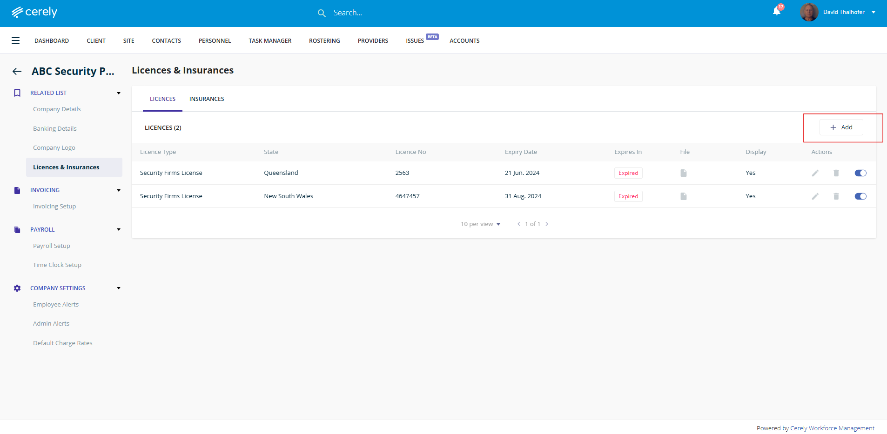Image resolution: width=887 pixels, height=434 pixels.
Task: Open the 10 per view dropdown
Action: 480,224
